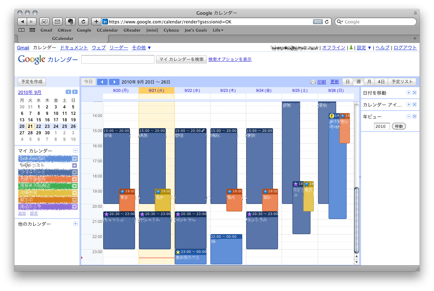434x291 pixels.
Task: Toggle the dark navy calendar in My Calendars
Action: click(x=45, y=172)
